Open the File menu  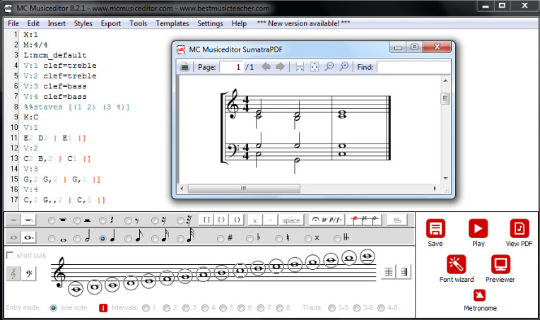13,23
